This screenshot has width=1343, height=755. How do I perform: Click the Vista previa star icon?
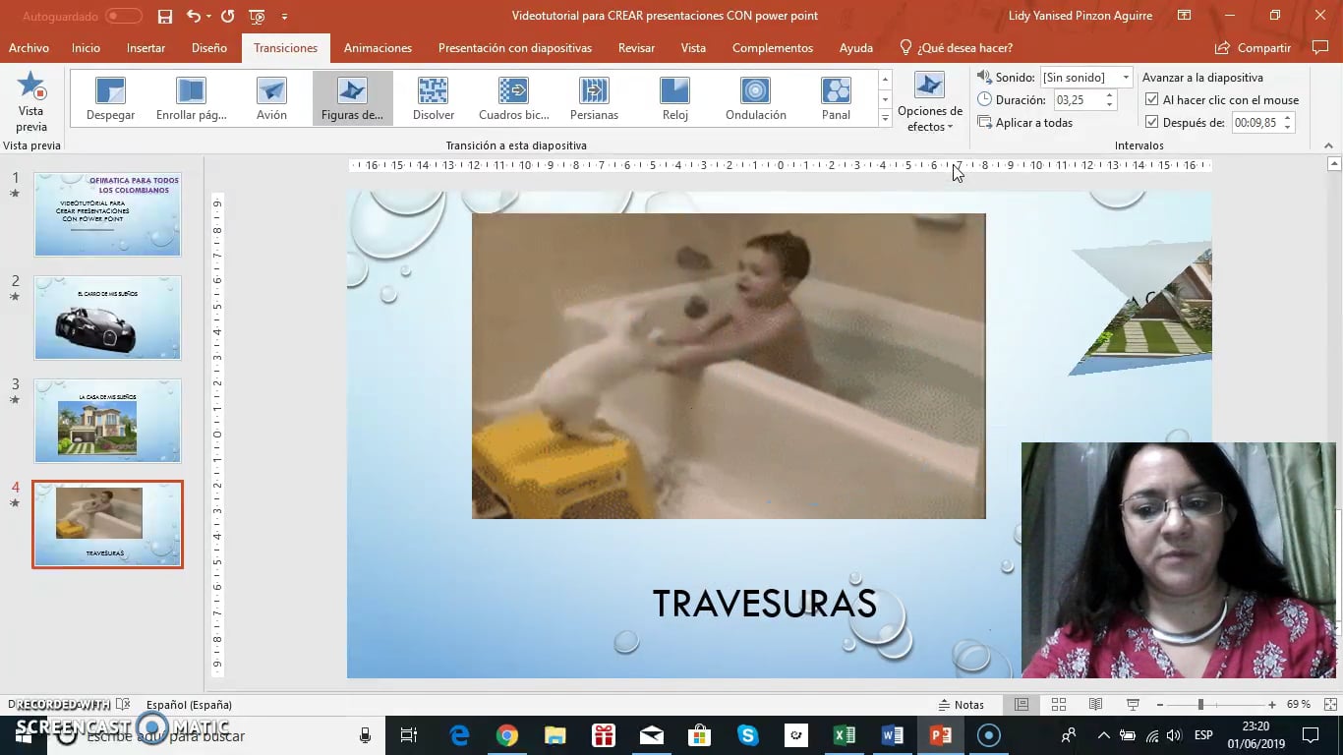click(x=31, y=87)
